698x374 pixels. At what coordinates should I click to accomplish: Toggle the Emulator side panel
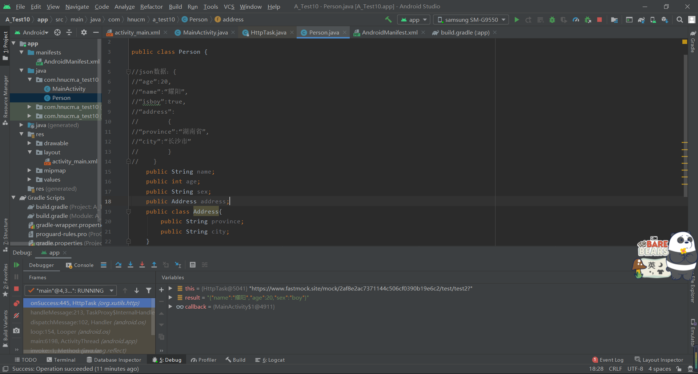[x=693, y=333]
